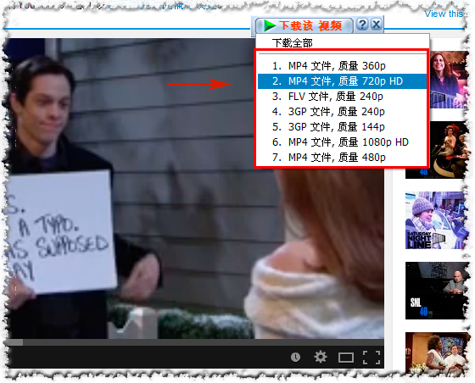Close the download toolbar with X

point(377,25)
